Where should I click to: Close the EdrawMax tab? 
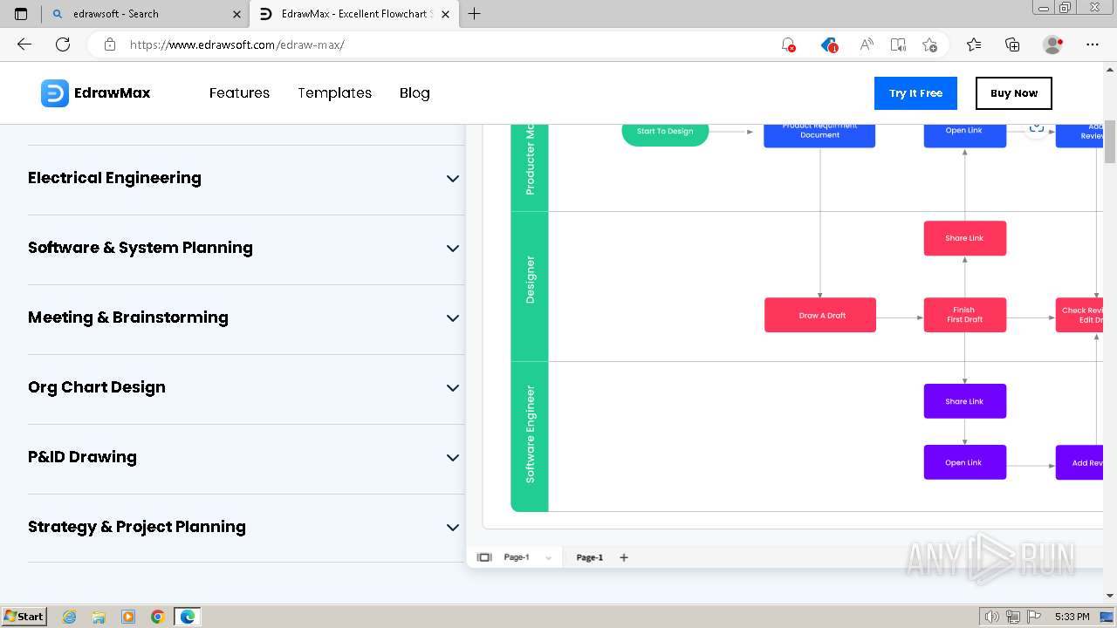[446, 14]
